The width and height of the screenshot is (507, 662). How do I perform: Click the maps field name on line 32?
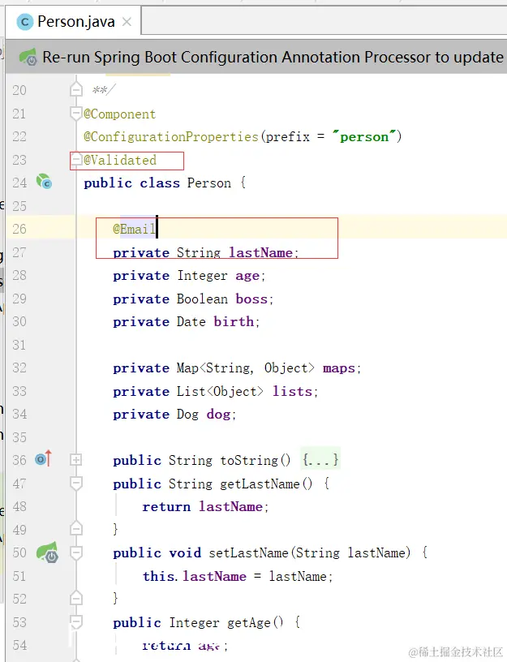[339, 368]
